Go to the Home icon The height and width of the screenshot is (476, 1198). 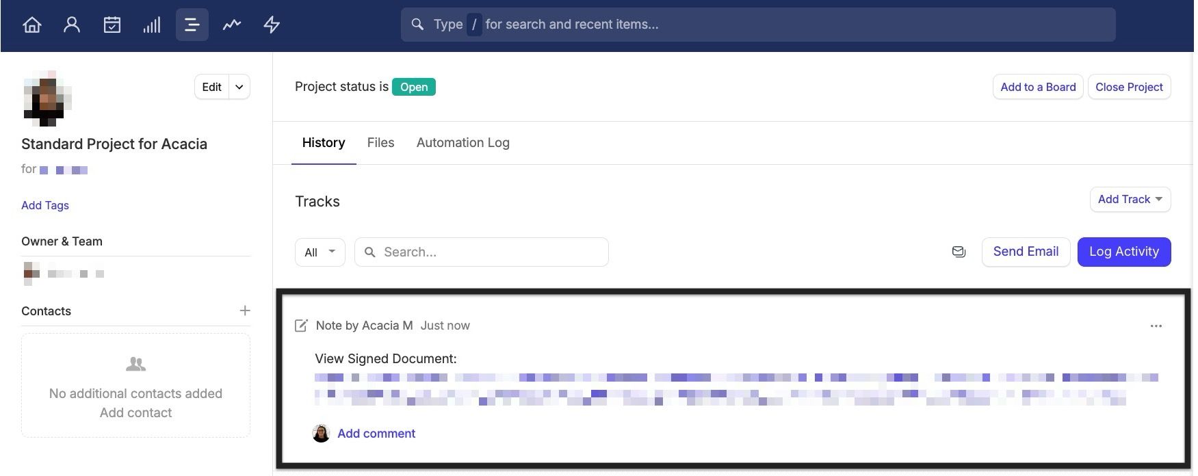[32, 25]
